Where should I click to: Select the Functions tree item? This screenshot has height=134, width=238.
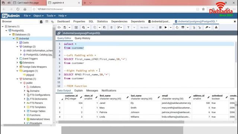coord(35,115)
